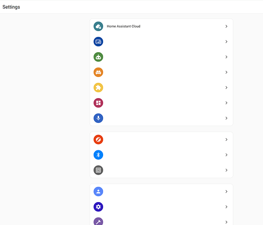
Task: Open the crimson dashboards grid icon
Action: point(98,103)
